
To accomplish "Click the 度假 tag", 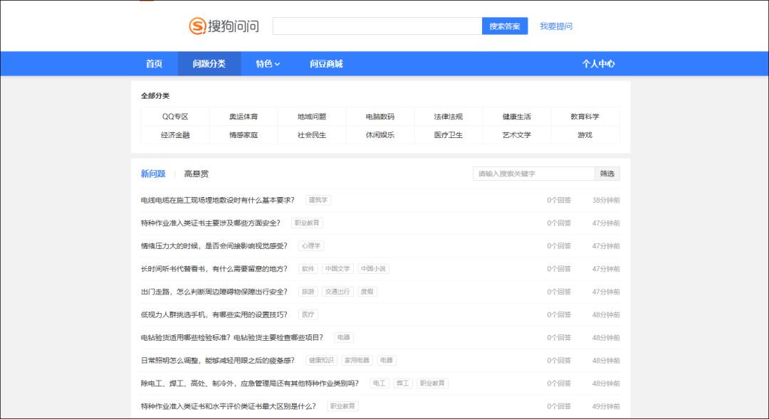I will coord(367,292).
